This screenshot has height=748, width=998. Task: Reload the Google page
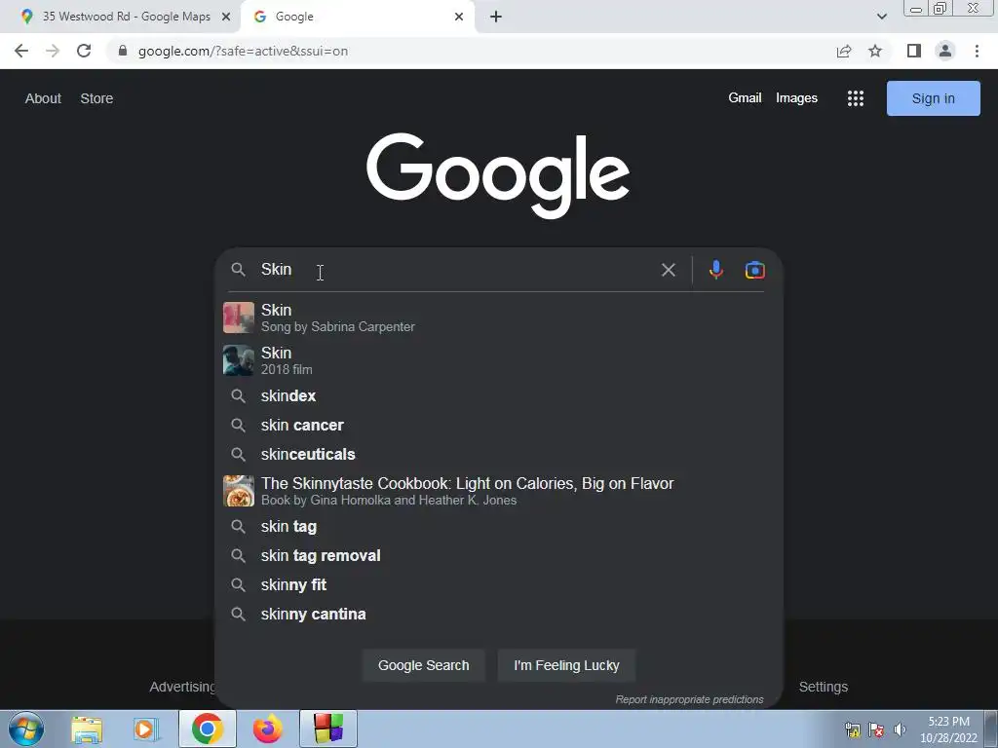pos(84,51)
